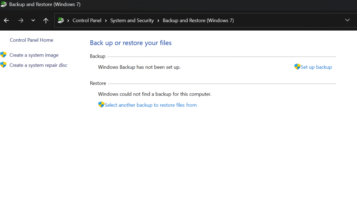Open Control Panel Home link
Viewport: 357px width, 200px height.
(31, 40)
